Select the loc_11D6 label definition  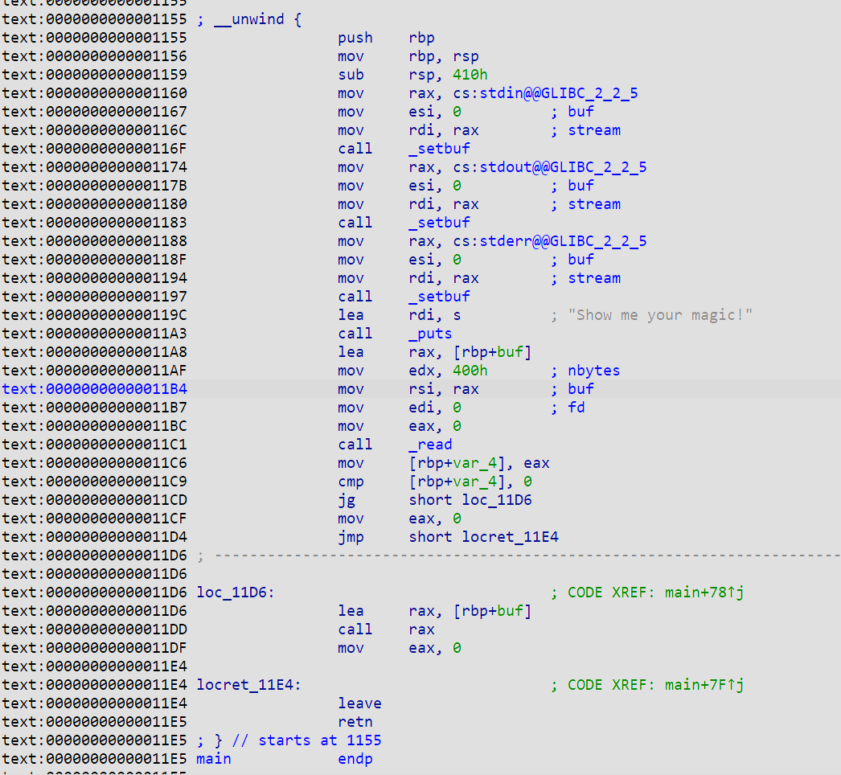236,593
